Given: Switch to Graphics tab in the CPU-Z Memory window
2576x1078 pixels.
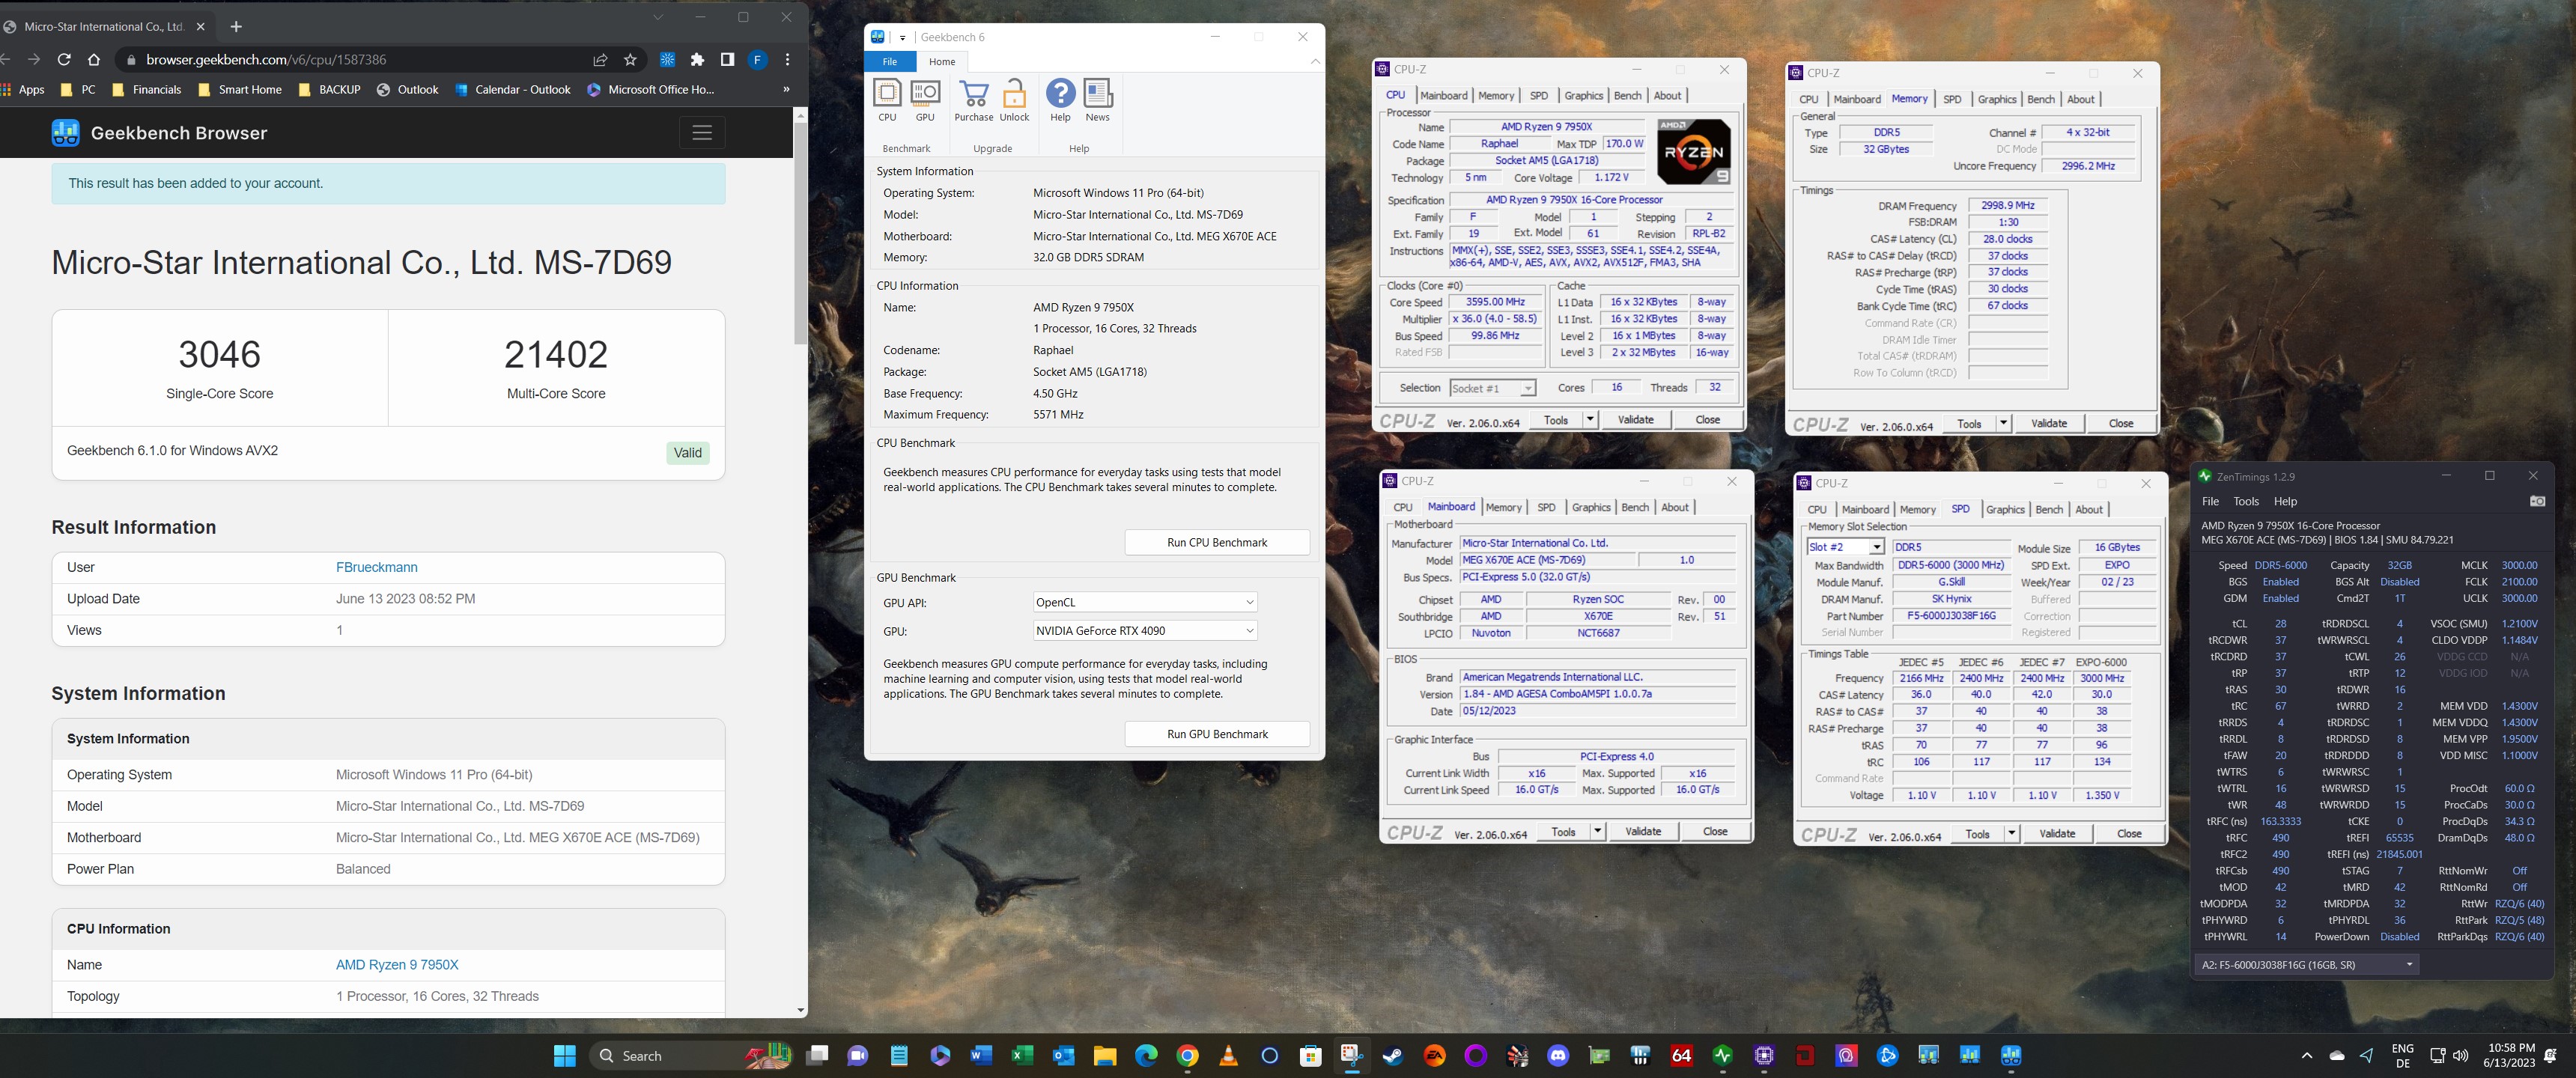Looking at the screenshot, I should click(1996, 99).
